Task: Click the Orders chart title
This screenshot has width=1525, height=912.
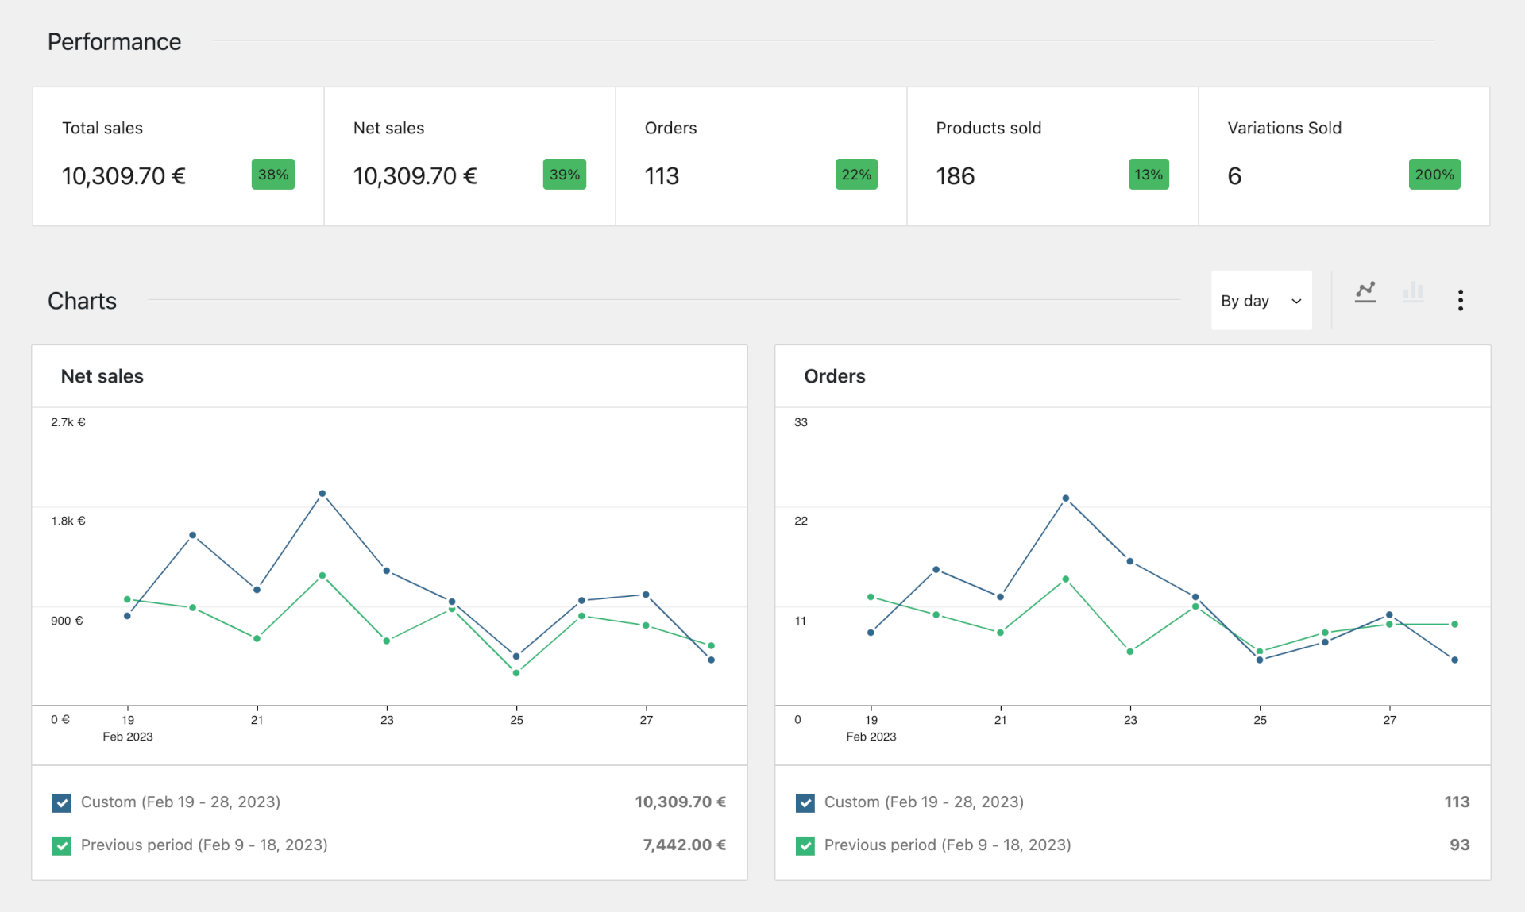Action: click(x=835, y=376)
